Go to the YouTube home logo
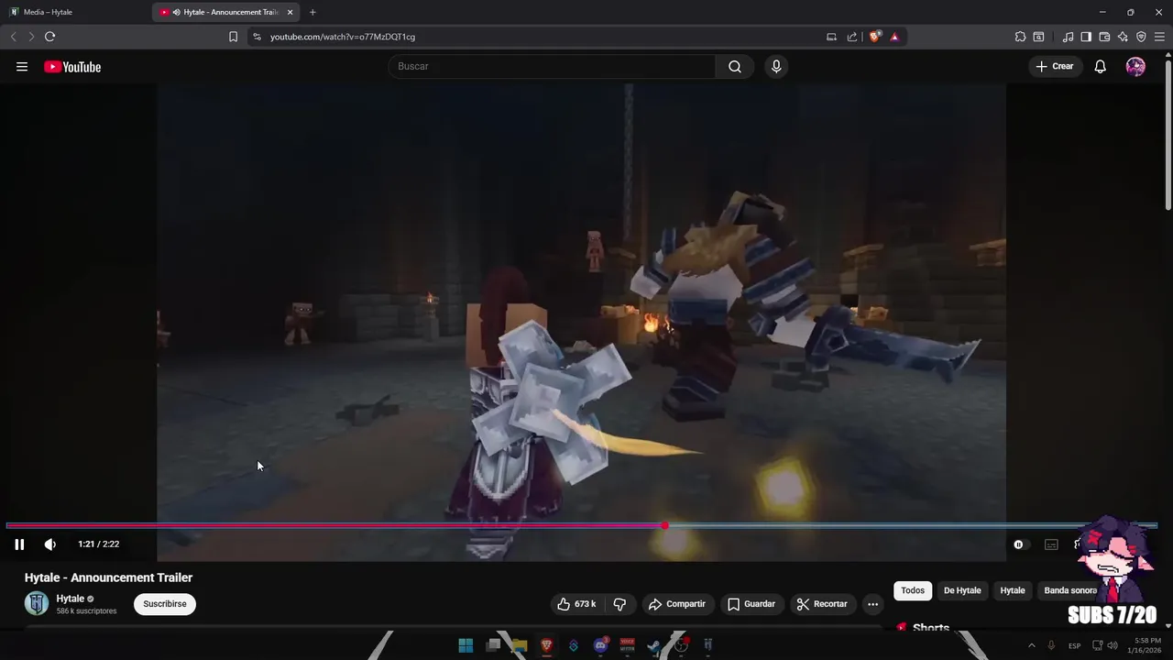 point(72,67)
